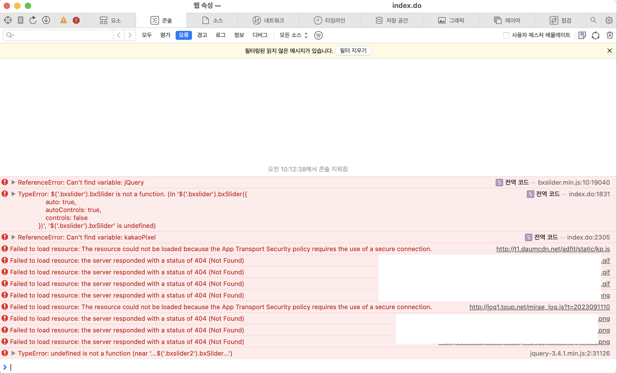617x373 pixels.
Task: Switch to the elements tab (요소)
Action: [110, 20]
